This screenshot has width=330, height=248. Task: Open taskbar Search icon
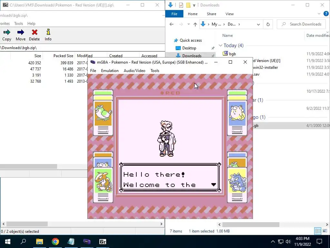tap(23, 242)
